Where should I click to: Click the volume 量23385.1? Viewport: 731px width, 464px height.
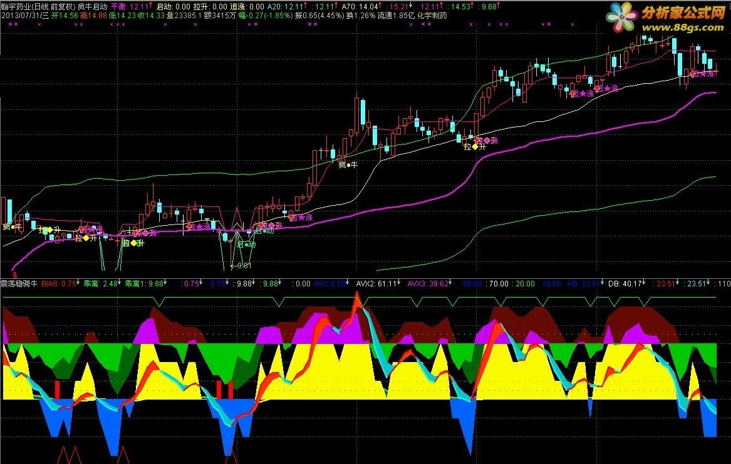click(x=184, y=16)
